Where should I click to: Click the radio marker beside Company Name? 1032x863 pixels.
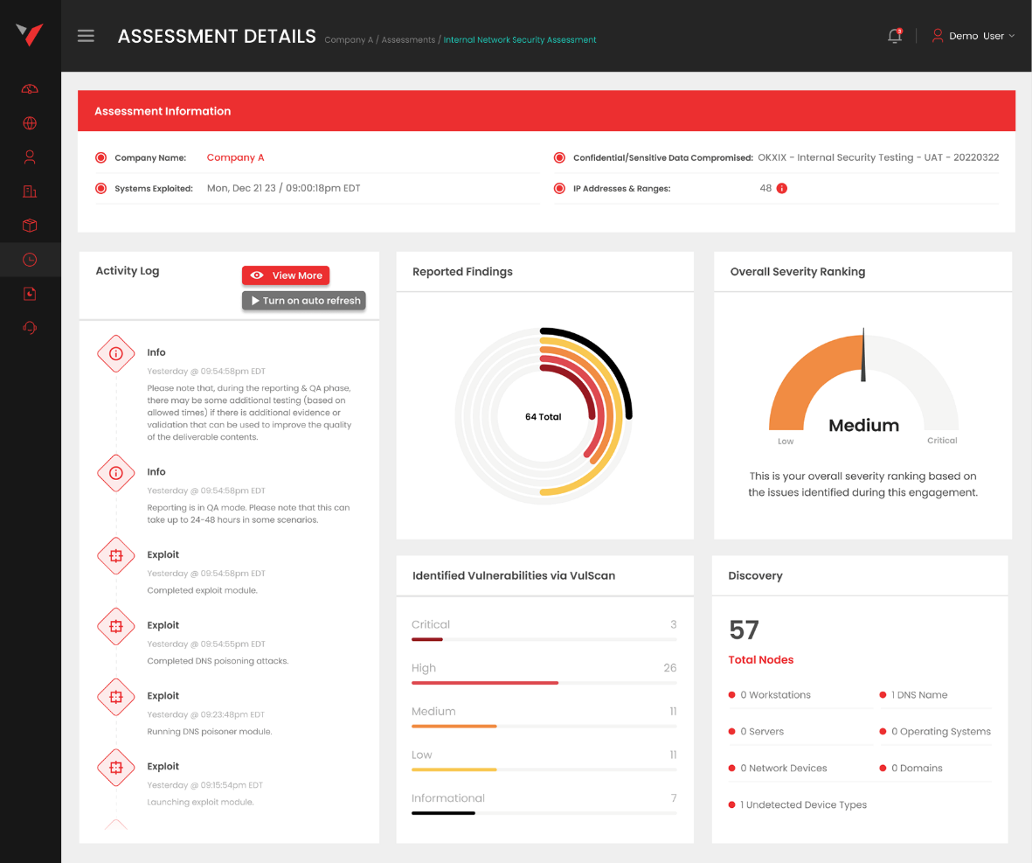tap(100, 158)
